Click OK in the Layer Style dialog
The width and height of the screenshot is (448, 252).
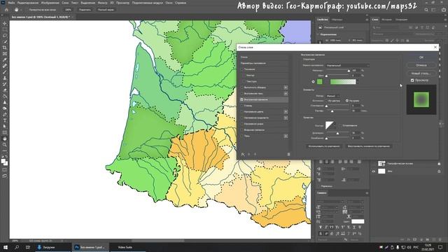421,57
